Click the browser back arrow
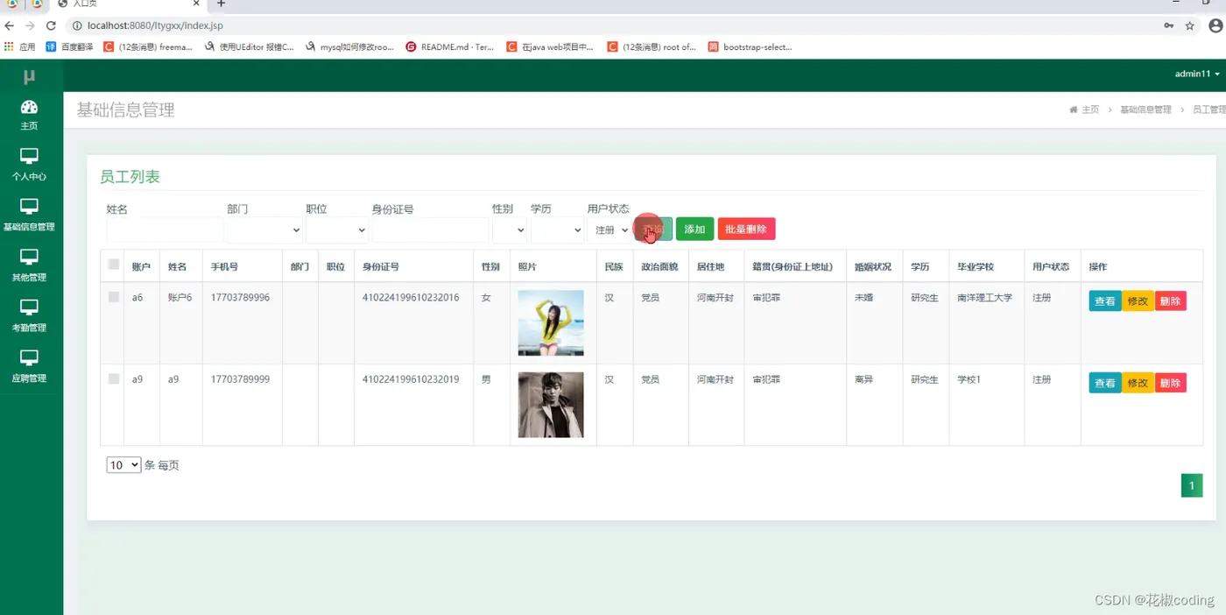The width and height of the screenshot is (1226, 615). 10,26
